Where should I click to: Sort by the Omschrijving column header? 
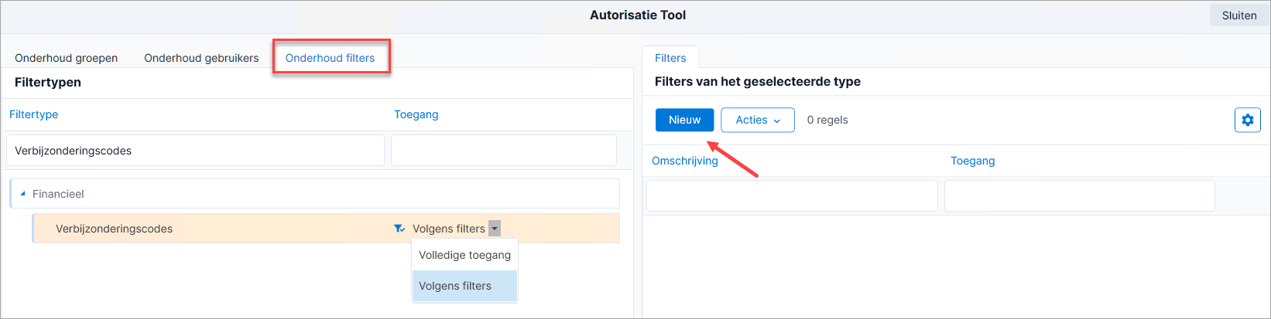(685, 161)
